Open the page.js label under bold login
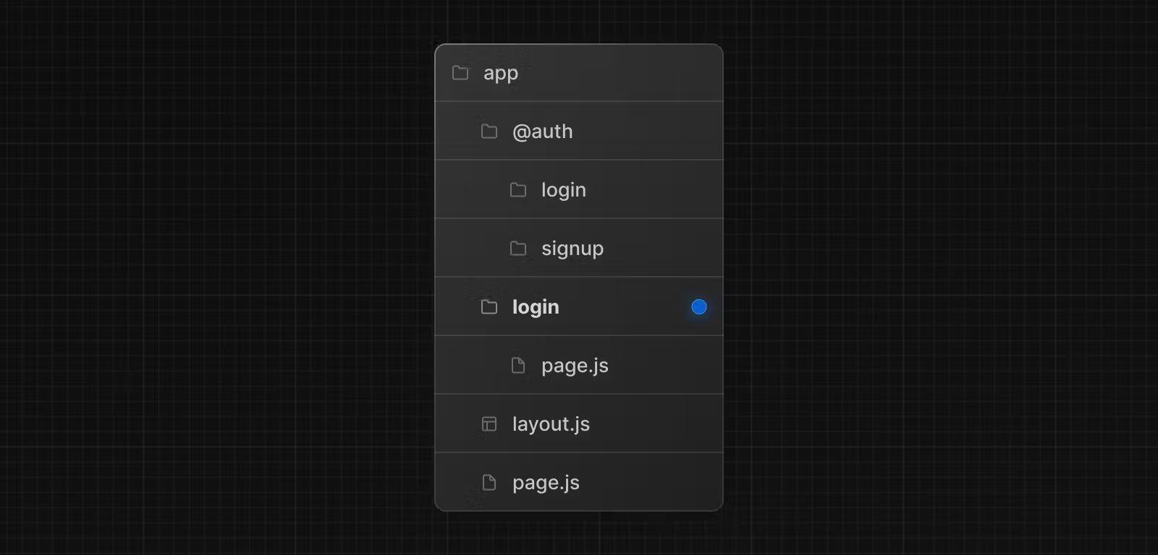The image size is (1158, 555). pos(575,366)
